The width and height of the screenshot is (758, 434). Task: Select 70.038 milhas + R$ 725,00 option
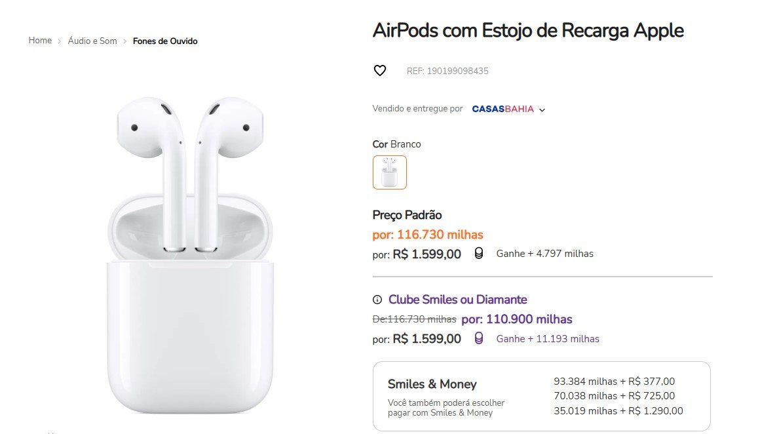[x=614, y=396]
